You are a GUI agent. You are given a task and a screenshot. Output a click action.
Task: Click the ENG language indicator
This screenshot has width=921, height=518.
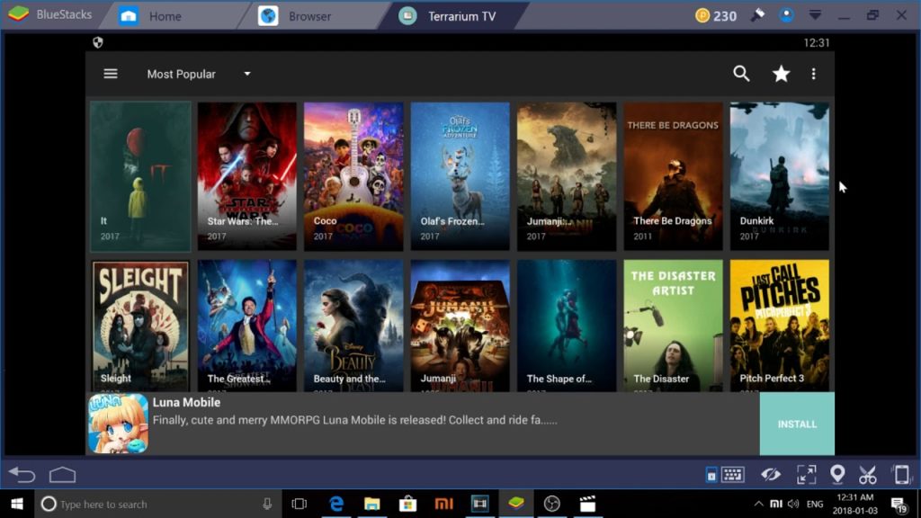815,504
